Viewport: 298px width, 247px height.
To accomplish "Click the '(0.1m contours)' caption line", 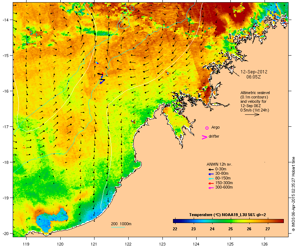I will click(x=254, y=97).
